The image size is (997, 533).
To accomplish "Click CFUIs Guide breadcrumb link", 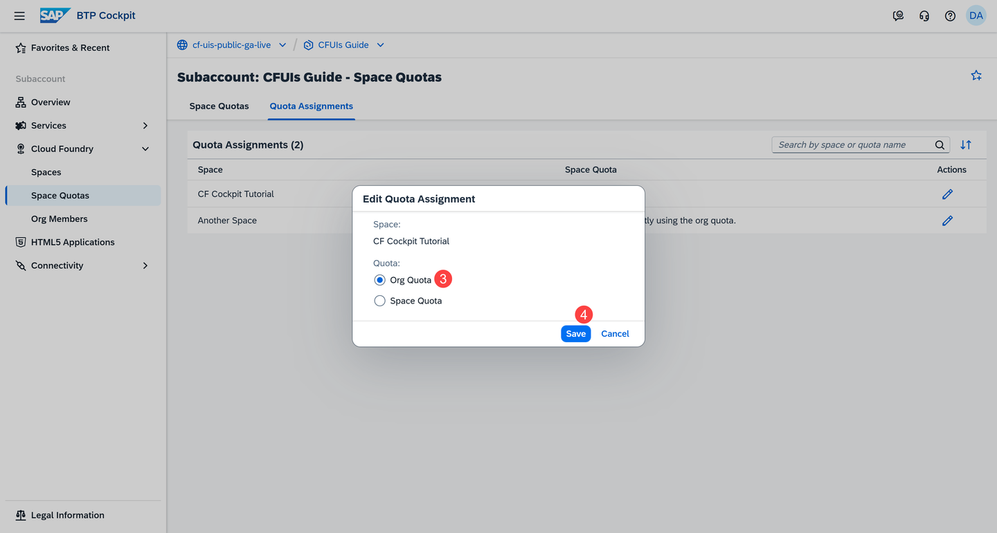I will (343, 45).
